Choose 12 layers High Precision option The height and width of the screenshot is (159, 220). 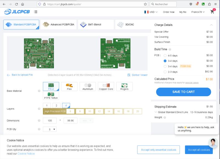point(99,111)
